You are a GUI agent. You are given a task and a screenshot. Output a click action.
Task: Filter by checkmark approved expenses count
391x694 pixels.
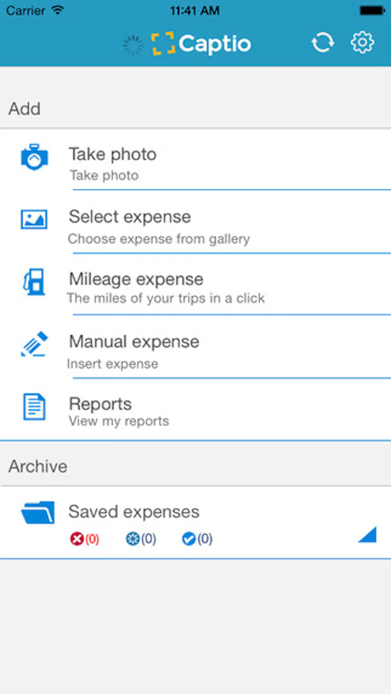coord(197,539)
